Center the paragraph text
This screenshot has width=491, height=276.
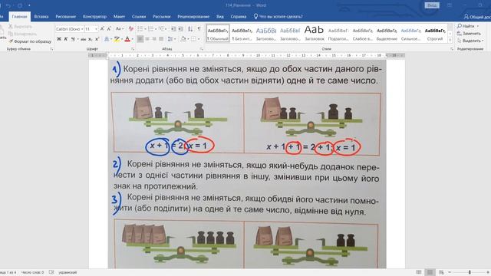[147, 39]
